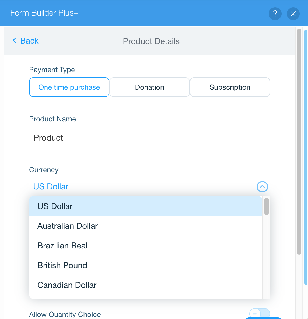Select One time purchase payment type
Image resolution: width=308 pixels, height=319 pixels.
pos(69,87)
